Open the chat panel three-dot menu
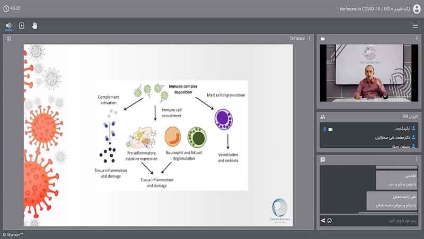 coord(417,160)
